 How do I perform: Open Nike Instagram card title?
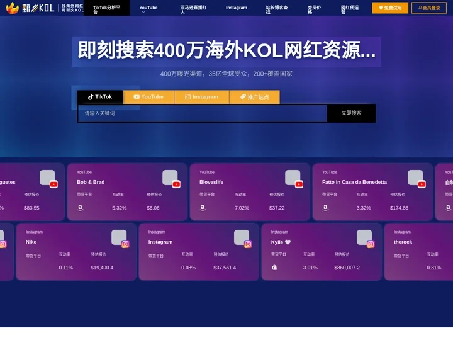(31, 242)
